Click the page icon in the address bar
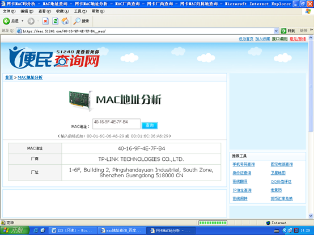This screenshot has height=235, width=314. point(19,31)
